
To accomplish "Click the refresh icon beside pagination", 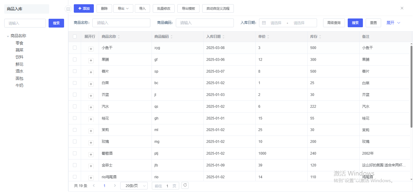I will tap(185, 186).
